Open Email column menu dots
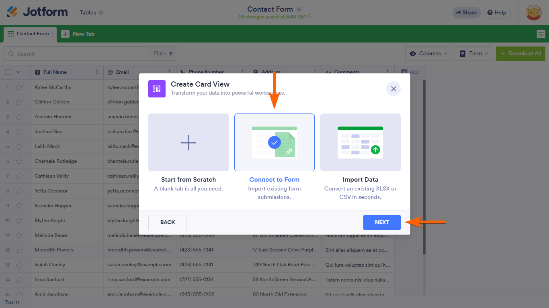Screen dimensions: 549x308 point(170,72)
